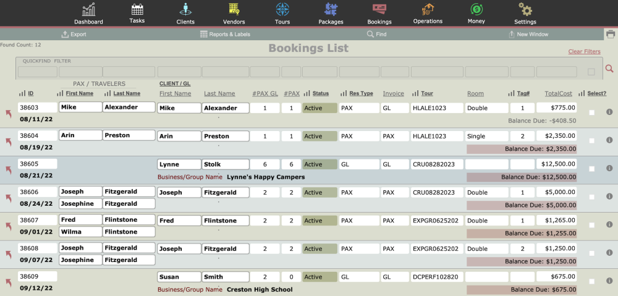Select the Mike Alexander booking checkbox

591,112
